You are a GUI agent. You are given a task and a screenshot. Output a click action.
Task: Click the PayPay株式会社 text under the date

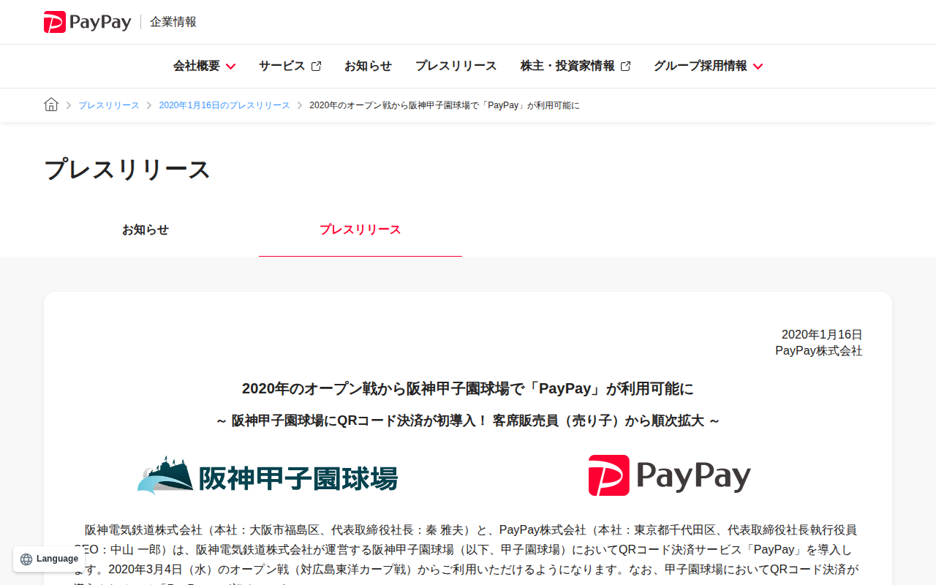coord(819,351)
